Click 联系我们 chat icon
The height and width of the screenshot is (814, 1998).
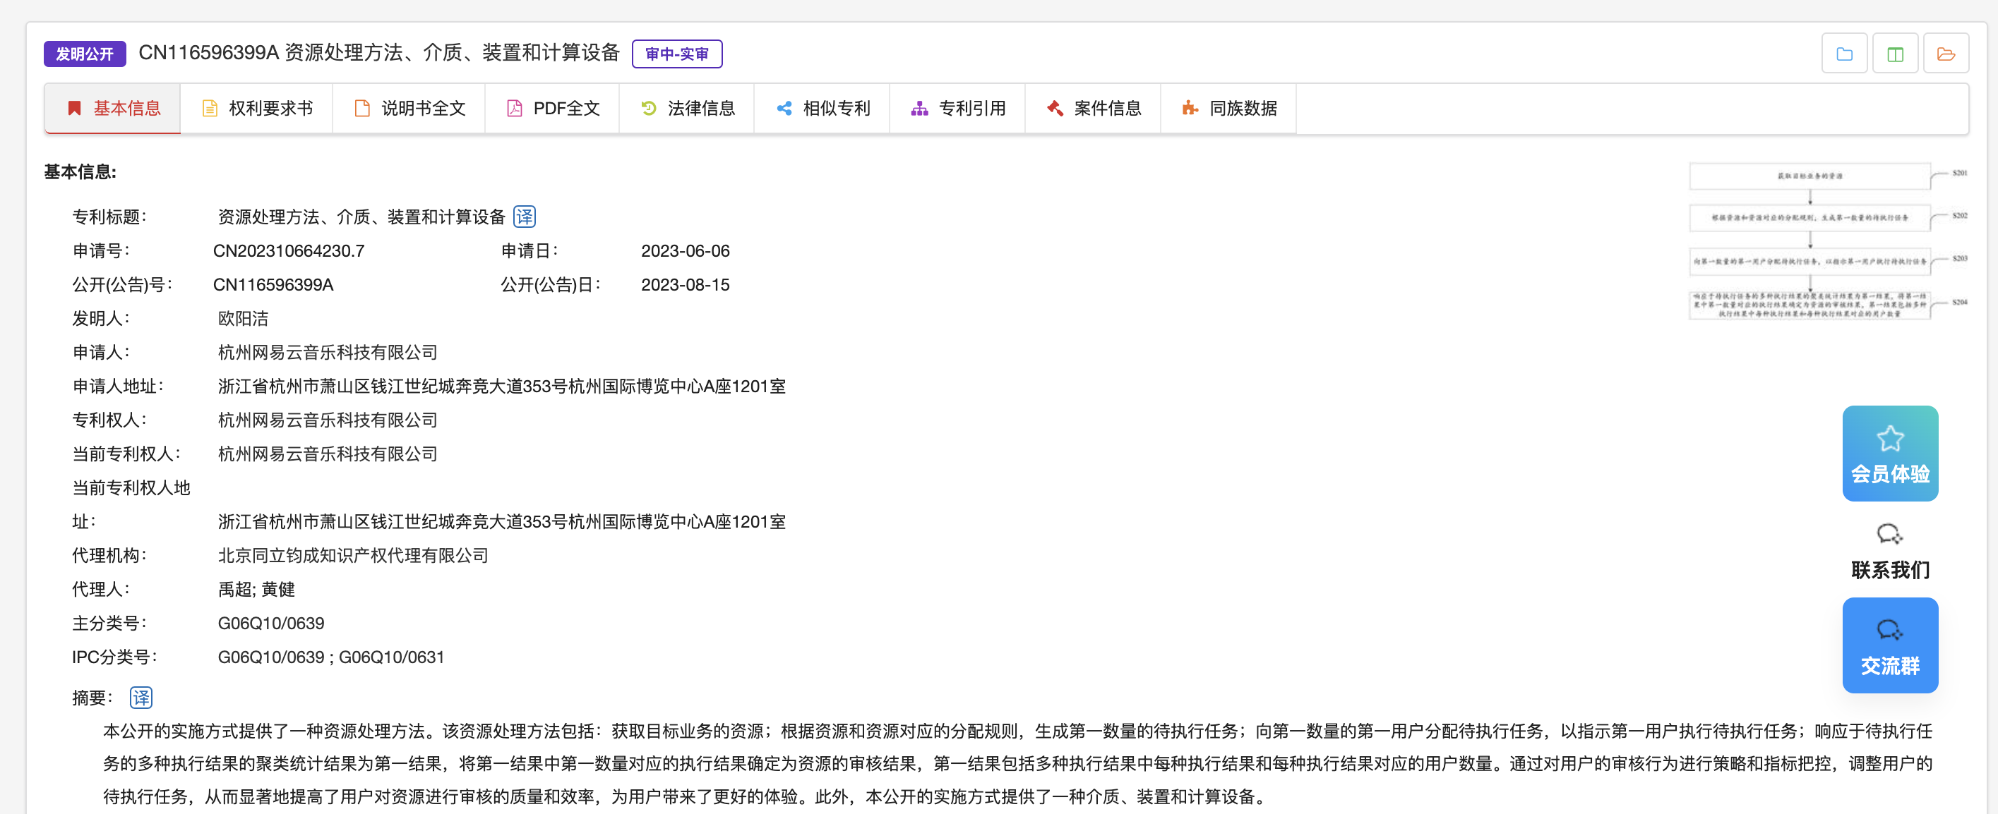tap(1889, 535)
